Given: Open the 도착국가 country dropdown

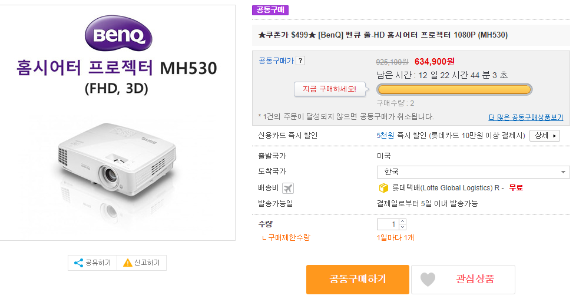Looking at the screenshot, I should tap(473, 172).
